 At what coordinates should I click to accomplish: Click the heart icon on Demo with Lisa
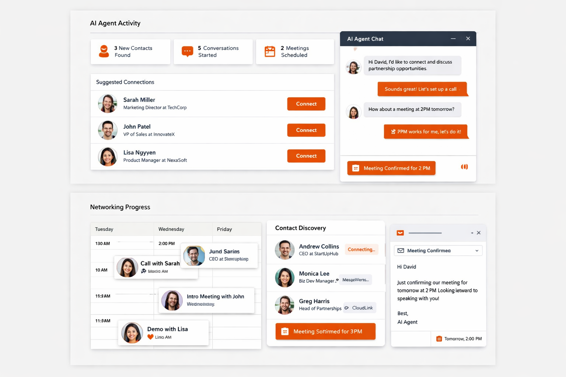click(150, 337)
